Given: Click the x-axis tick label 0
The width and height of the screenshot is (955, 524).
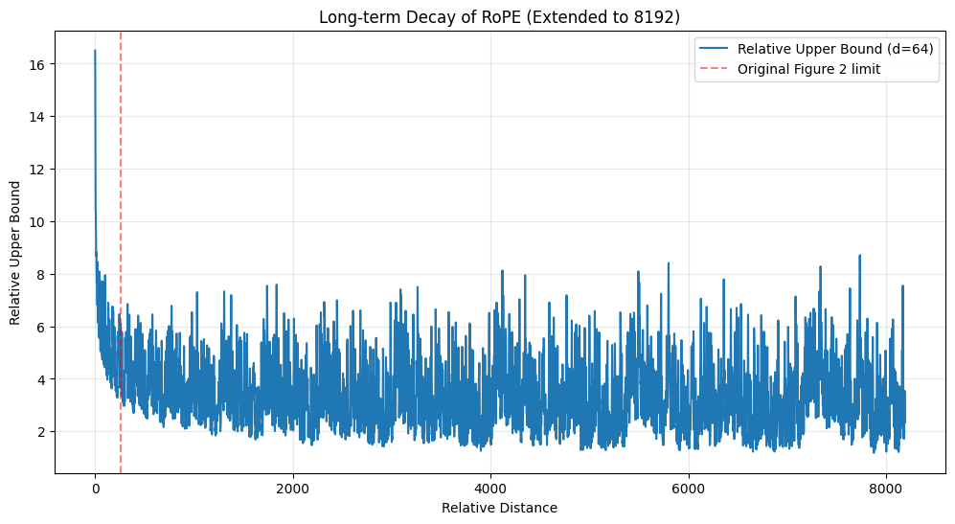Looking at the screenshot, I should tap(95, 488).
